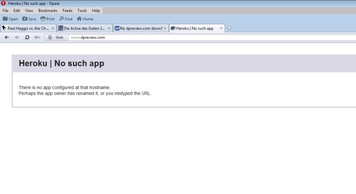This screenshot has width=356, height=194.
Task: Click the password wand key icon
Action: [x=37, y=37]
